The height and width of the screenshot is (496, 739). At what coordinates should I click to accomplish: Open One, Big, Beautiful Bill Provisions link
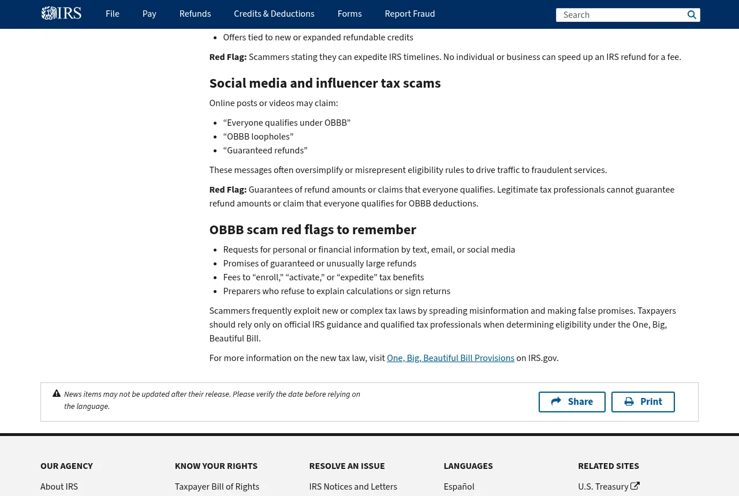pos(450,358)
